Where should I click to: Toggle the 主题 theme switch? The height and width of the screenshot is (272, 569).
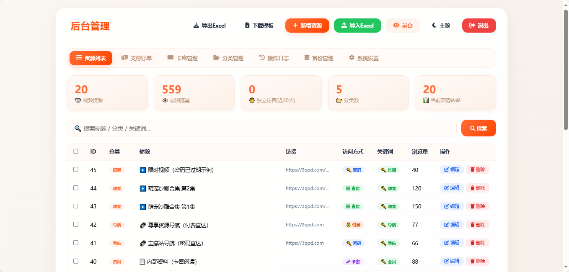(441, 26)
